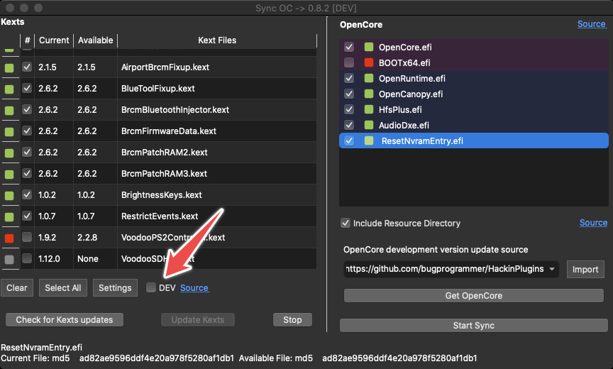Click the green status square next to HfsPlus.efi
The height and width of the screenshot is (369, 613).
point(369,110)
